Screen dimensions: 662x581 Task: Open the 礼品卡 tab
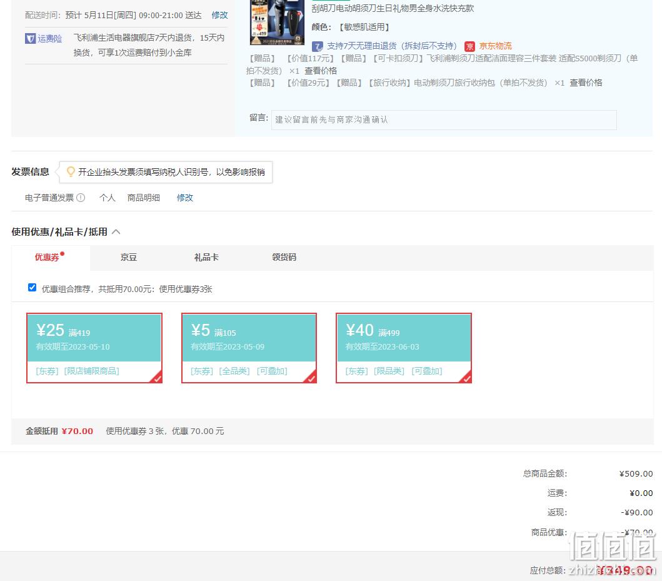pos(206,257)
